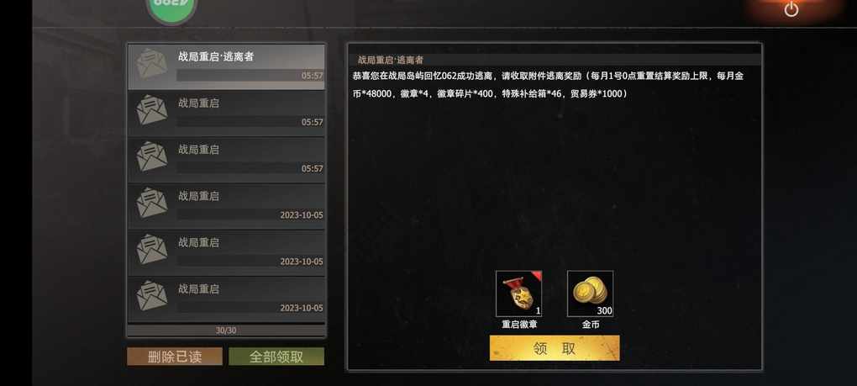Select the third mail timestamped 05:57
Viewport: 857px width, 386px height.
(x=226, y=160)
